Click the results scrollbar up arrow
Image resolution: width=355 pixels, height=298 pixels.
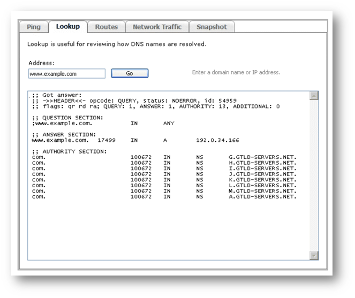click(x=314, y=95)
